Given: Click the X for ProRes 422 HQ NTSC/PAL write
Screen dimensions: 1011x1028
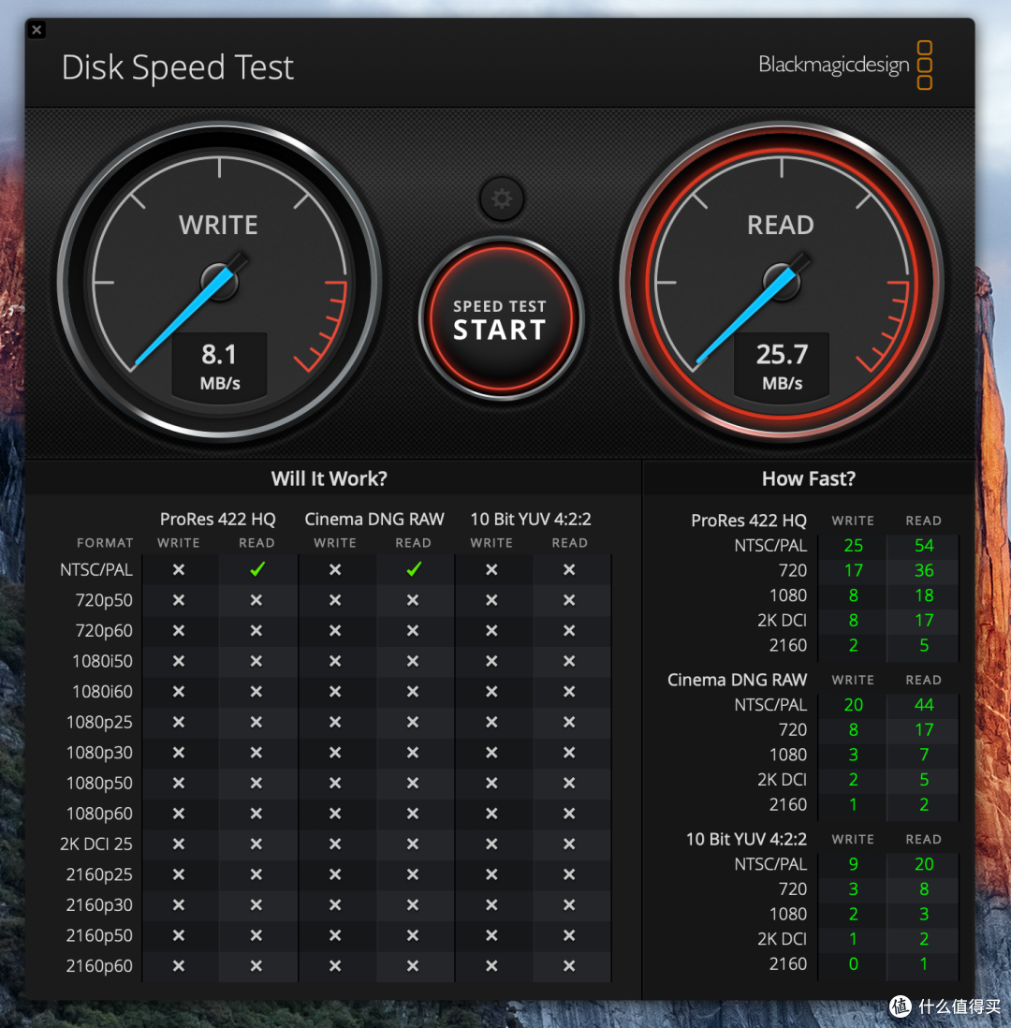Looking at the screenshot, I should [x=179, y=570].
